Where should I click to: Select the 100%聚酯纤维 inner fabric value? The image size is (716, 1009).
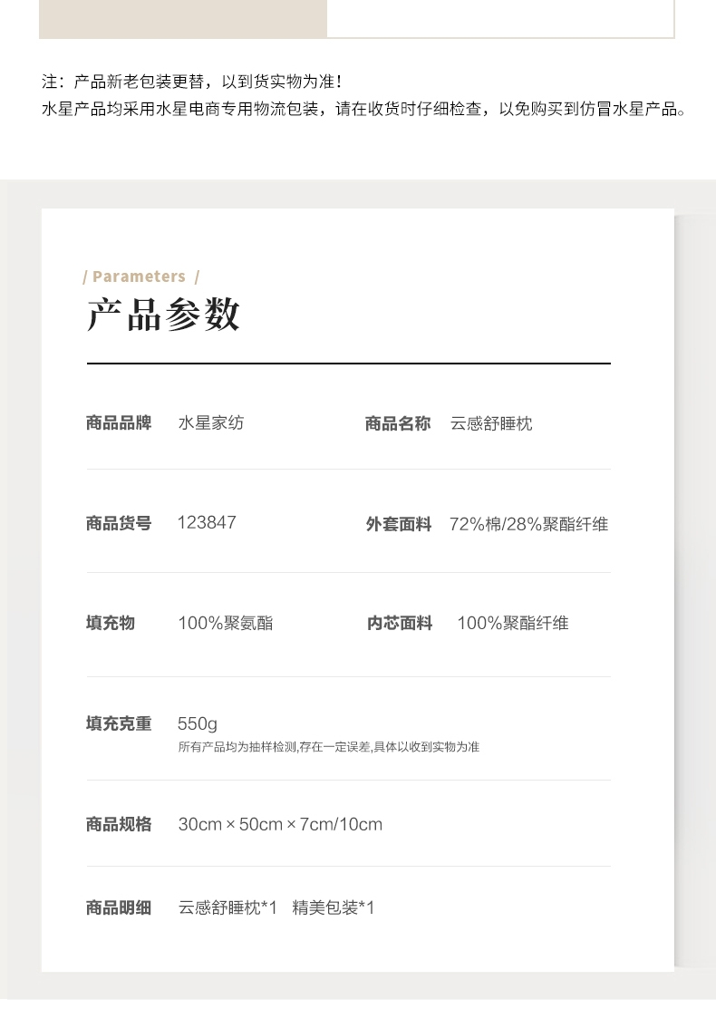click(512, 624)
